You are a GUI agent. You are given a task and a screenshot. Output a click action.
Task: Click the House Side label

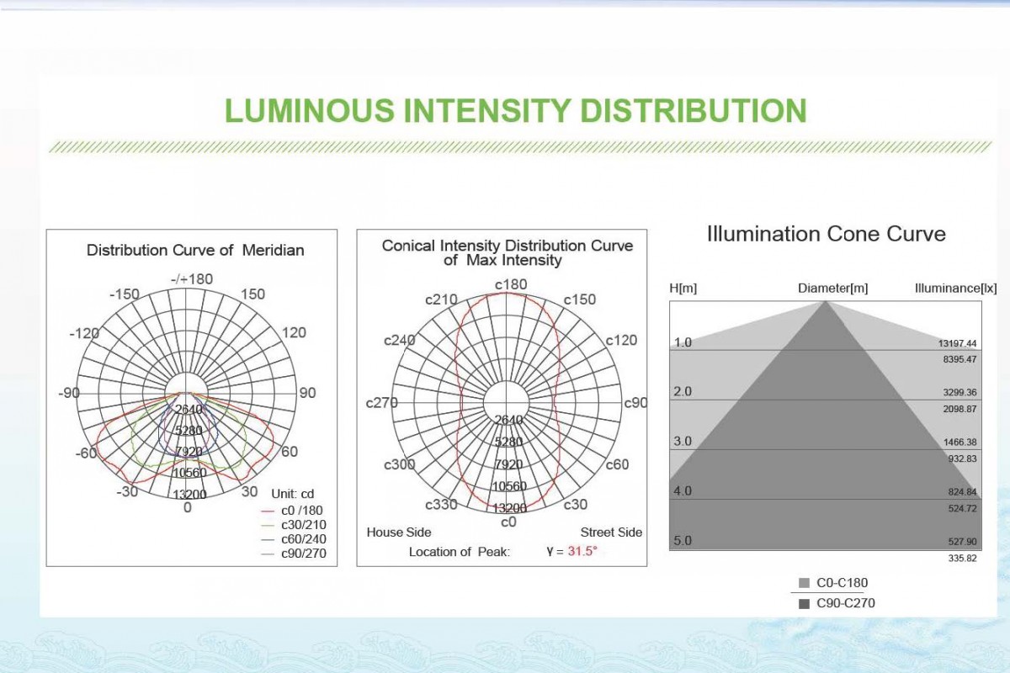(x=399, y=532)
